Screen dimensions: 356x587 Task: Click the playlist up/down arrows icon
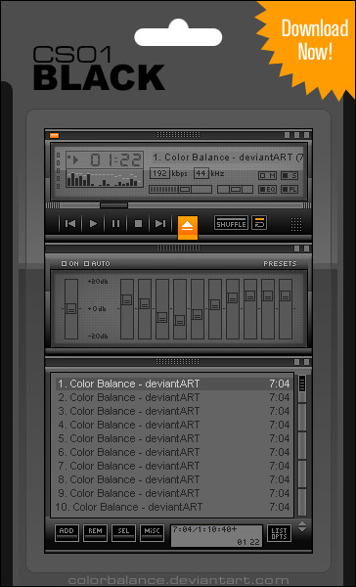click(x=302, y=526)
